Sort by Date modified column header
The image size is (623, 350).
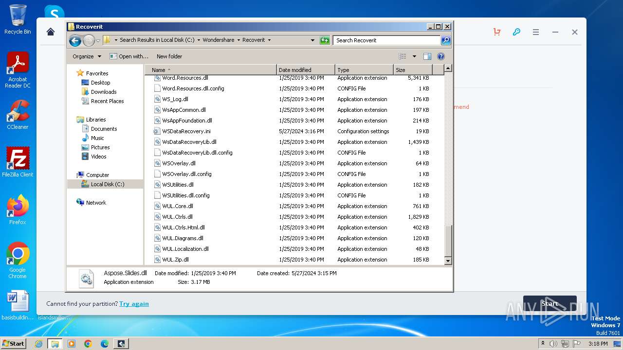click(306, 70)
